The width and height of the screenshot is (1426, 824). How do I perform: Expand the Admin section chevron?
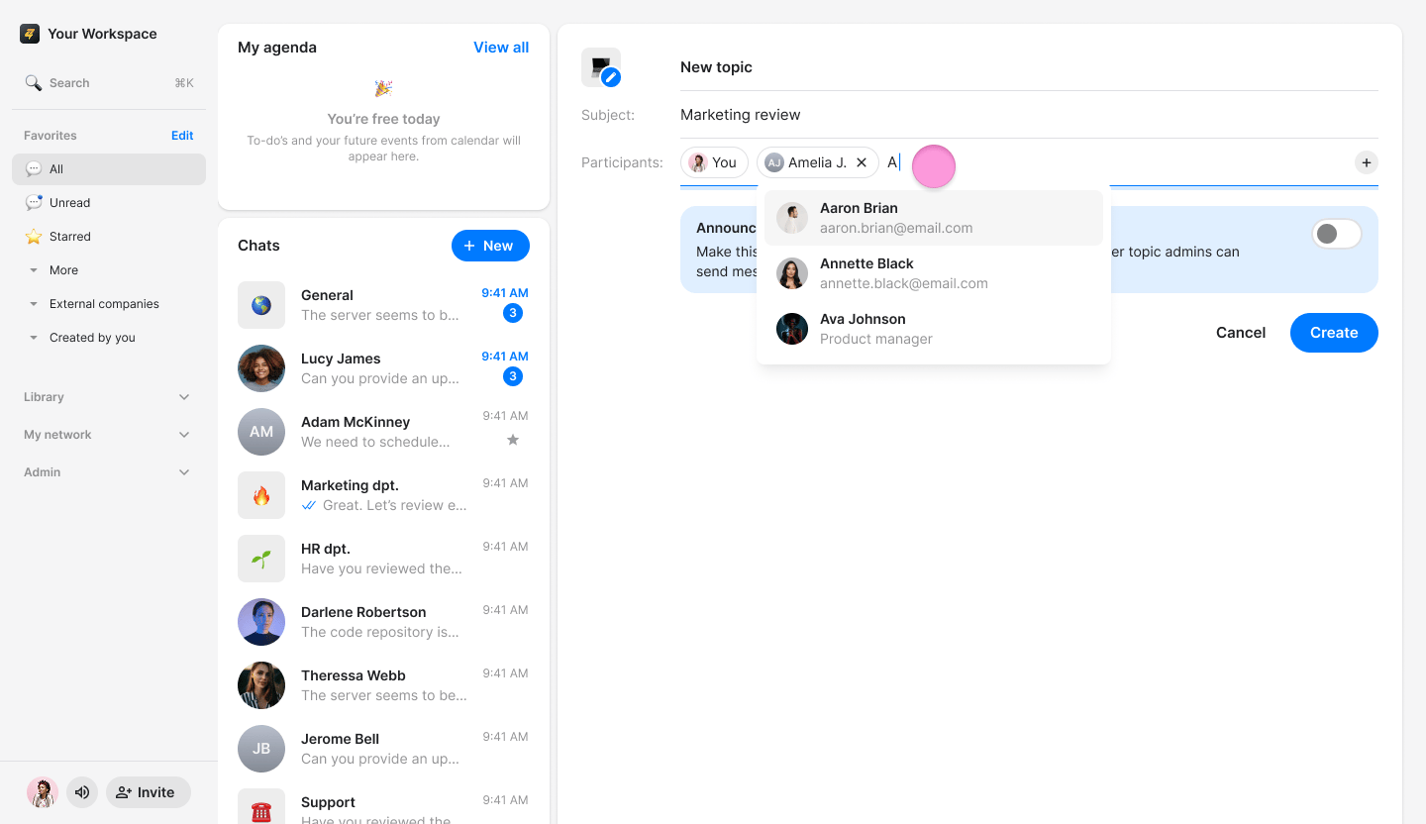[184, 472]
